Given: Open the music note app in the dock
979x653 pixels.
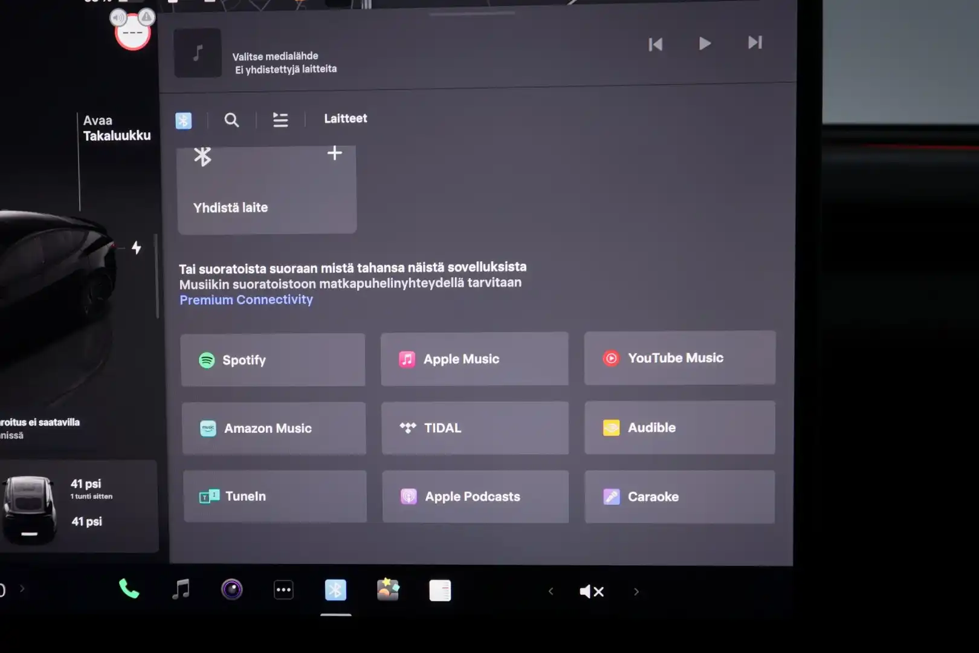Looking at the screenshot, I should point(181,589).
